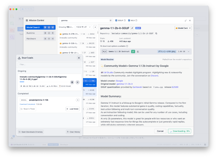The width and height of the screenshot is (217, 158).
Task: Focus the Downloads Filter input field
Action: (x=49, y=65)
